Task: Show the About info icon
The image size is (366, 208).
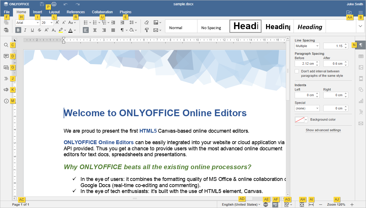Action: click(x=6, y=101)
